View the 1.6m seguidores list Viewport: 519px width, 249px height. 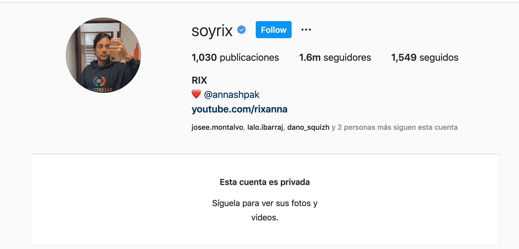click(335, 57)
